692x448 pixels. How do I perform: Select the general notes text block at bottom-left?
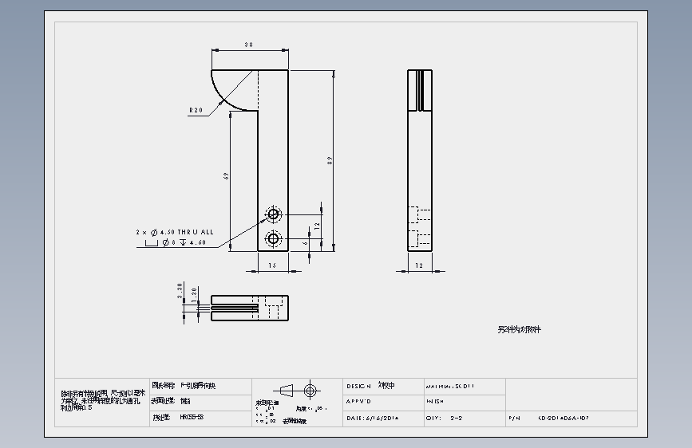tap(103, 400)
